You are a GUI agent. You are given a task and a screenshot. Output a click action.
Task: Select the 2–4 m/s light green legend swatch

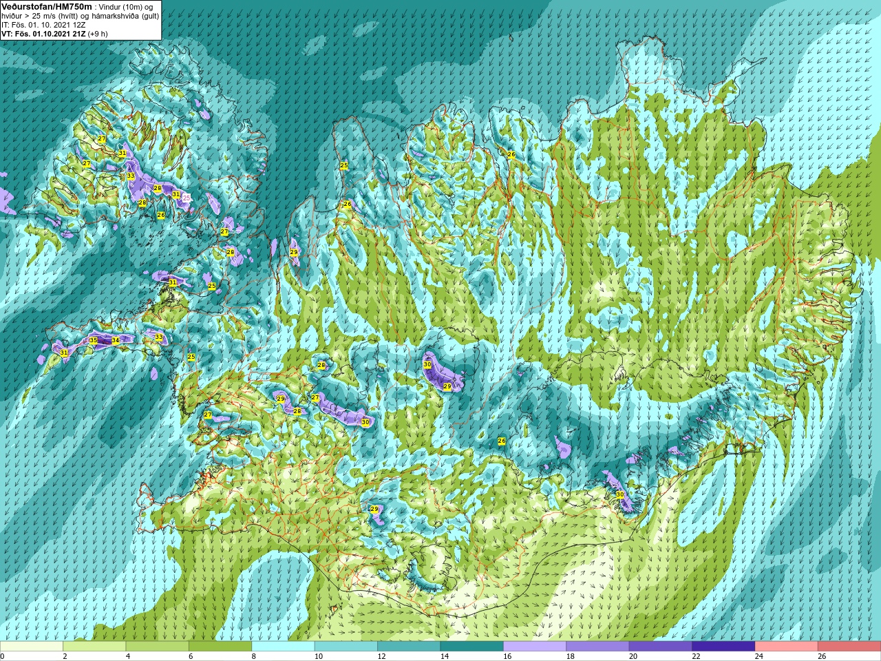tap(94, 647)
